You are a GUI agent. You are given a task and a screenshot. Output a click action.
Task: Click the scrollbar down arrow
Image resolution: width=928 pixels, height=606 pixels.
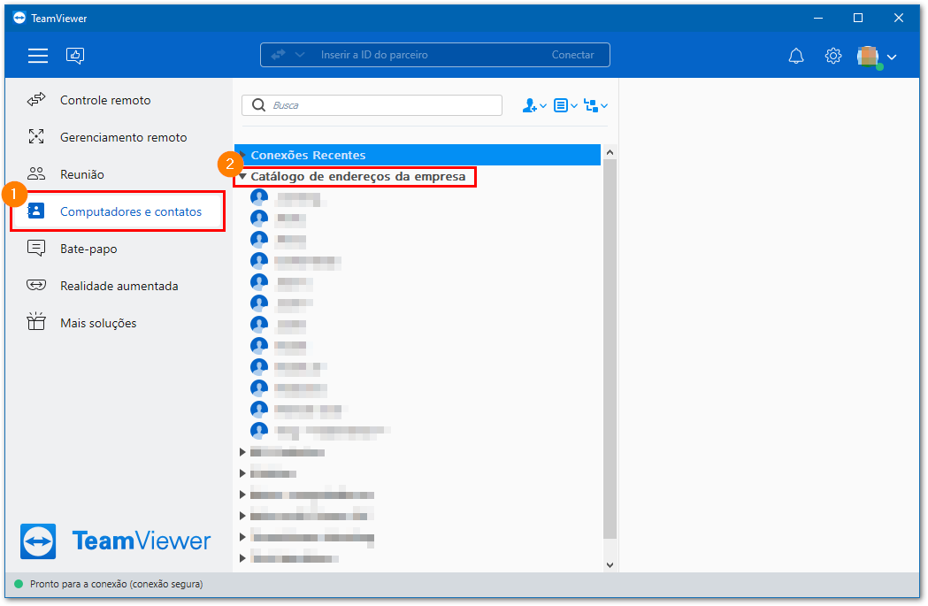[x=610, y=565]
